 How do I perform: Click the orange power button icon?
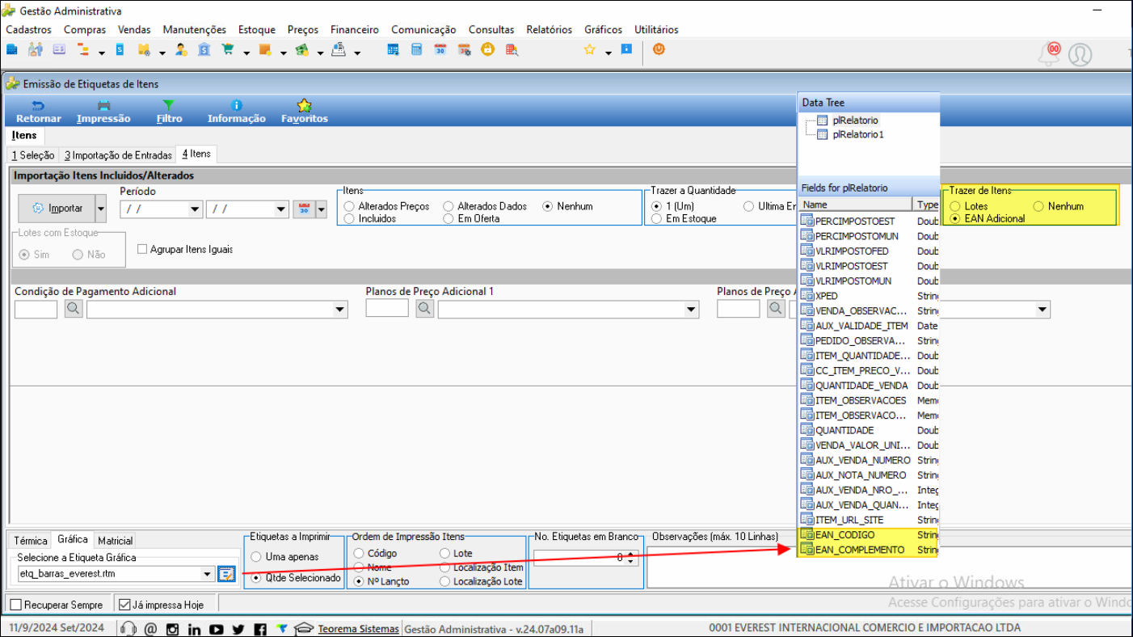click(x=659, y=49)
